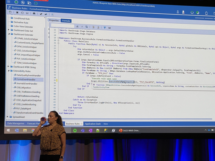The width and height of the screenshot is (215, 161).
Task: Select the Cube View Extender folder
Action: click(x=23, y=26)
